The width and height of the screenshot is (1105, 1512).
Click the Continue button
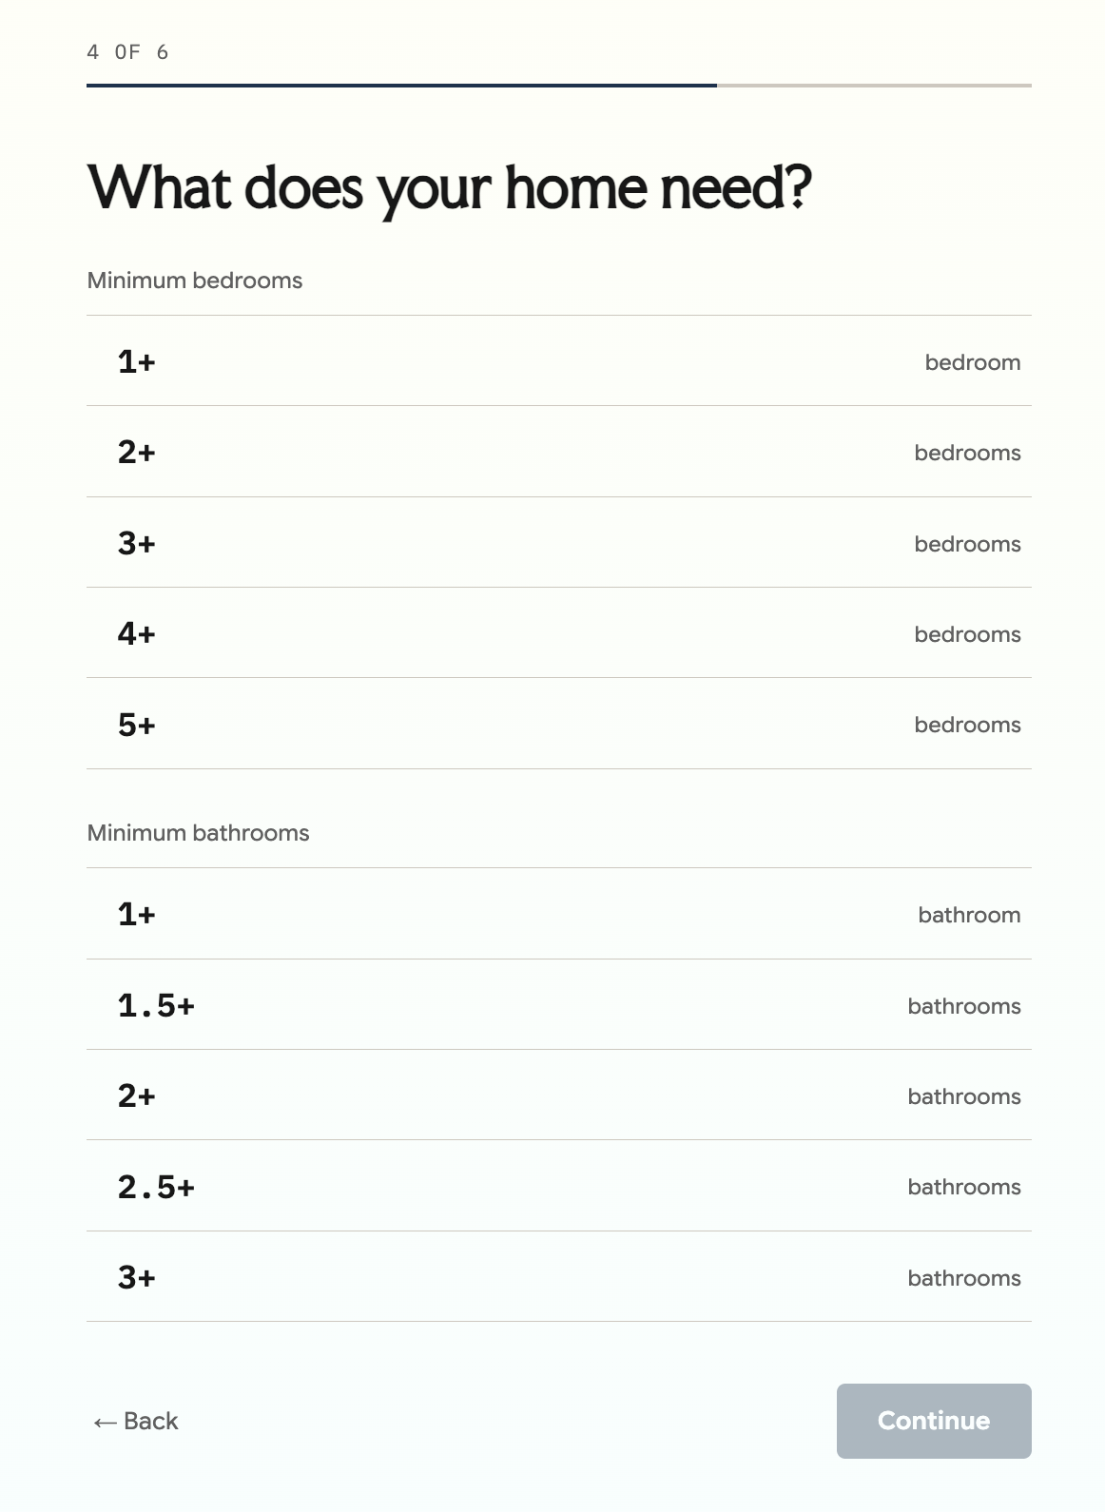pos(934,1421)
